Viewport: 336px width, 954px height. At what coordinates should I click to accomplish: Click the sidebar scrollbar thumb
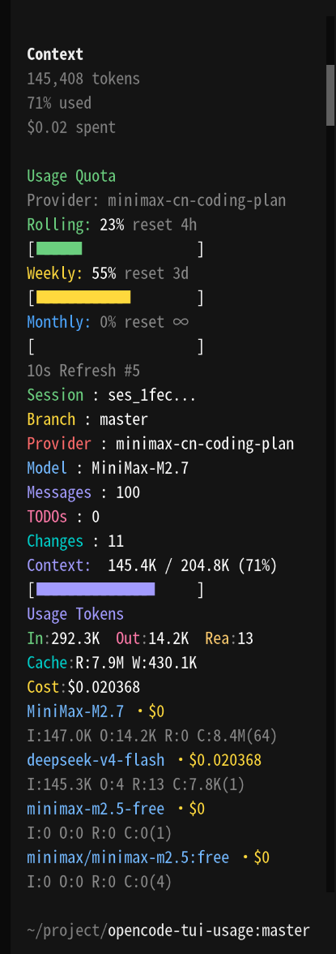pyautogui.click(x=330, y=95)
